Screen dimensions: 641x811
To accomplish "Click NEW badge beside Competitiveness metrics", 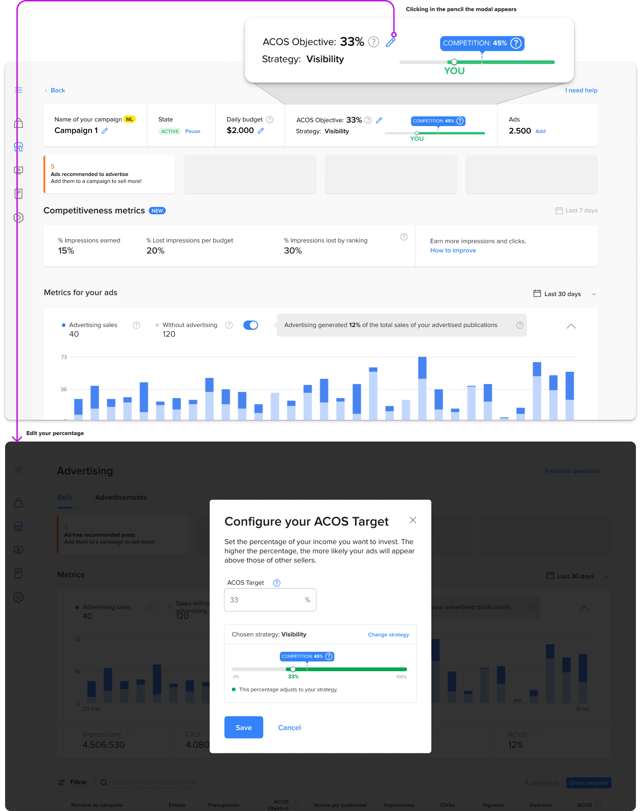I will pos(157,211).
